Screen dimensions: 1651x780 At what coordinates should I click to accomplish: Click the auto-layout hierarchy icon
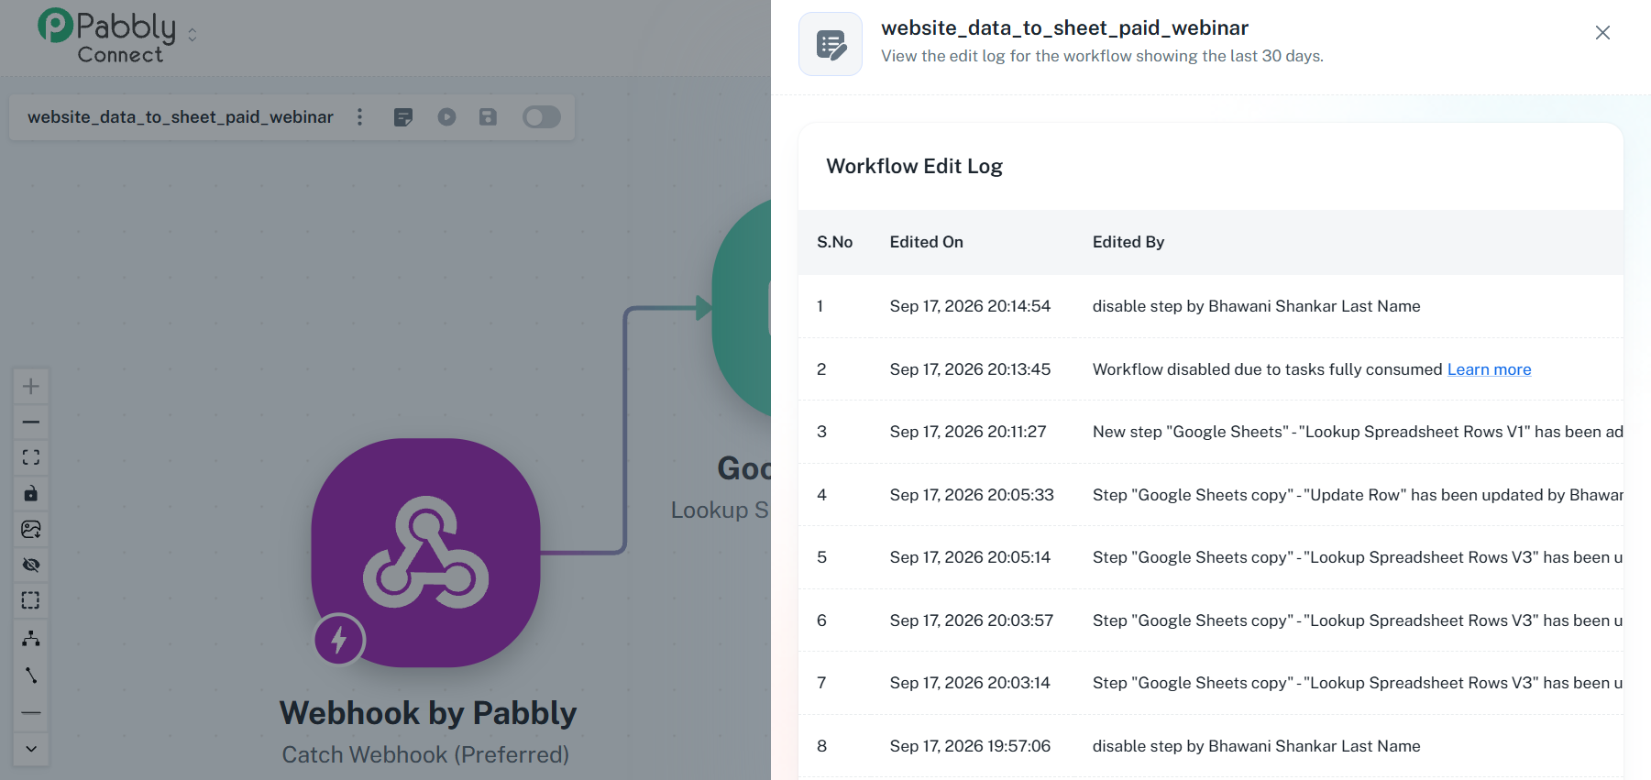coord(31,638)
